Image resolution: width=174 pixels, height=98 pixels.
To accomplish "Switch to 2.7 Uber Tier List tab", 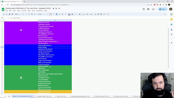I will [60, 96].
